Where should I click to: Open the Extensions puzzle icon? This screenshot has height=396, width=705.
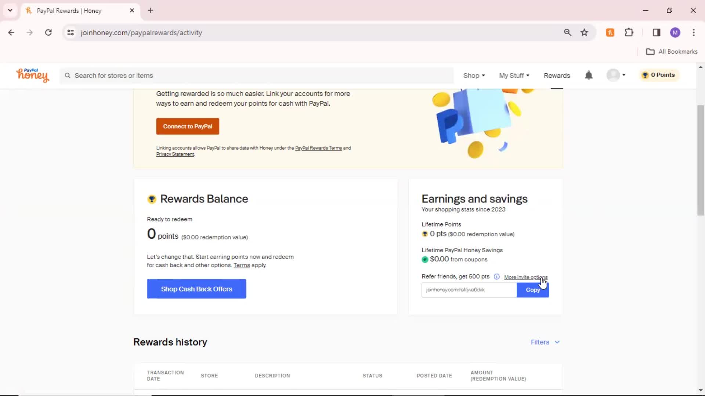[x=629, y=33]
